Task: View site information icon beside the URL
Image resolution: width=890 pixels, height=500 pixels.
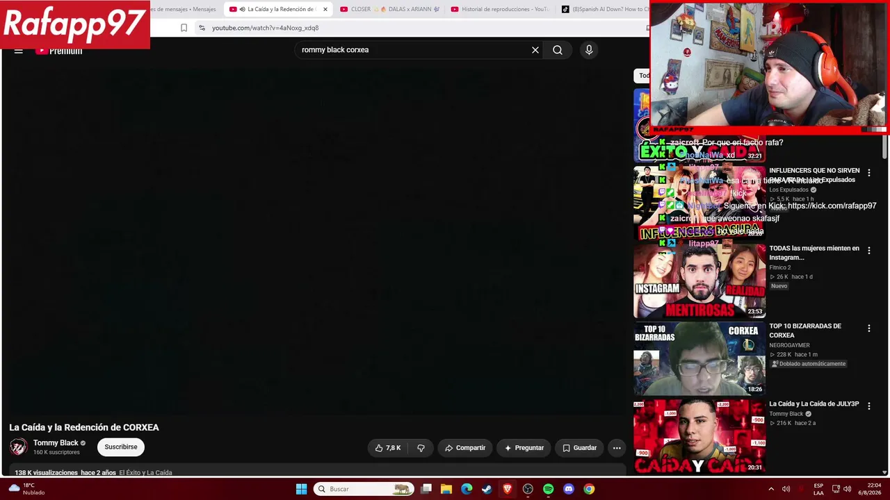Action: 202,28
